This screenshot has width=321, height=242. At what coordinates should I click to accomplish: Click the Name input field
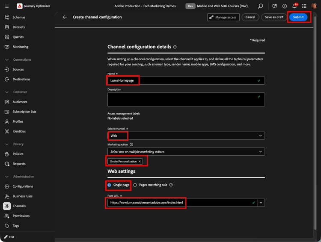pyautogui.click(x=186, y=81)
